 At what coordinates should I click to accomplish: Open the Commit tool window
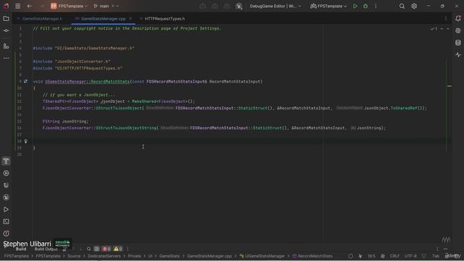click(6, 30)
